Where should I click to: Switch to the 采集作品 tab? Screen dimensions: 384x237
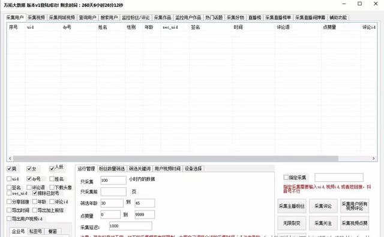(x=163, y=17)
